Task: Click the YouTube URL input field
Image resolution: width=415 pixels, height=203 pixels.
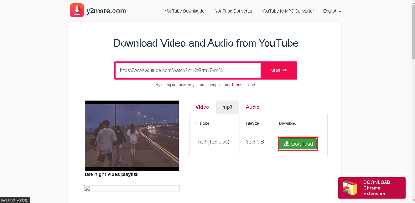Action: 188,70
